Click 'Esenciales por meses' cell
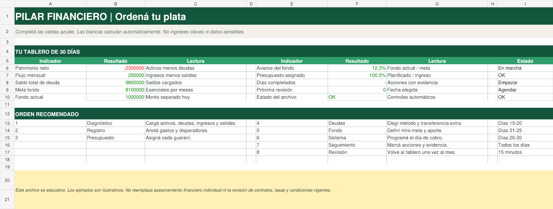 click(195, 90)
